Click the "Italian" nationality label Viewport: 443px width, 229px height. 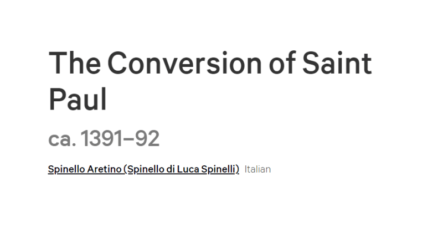point(257,169)
